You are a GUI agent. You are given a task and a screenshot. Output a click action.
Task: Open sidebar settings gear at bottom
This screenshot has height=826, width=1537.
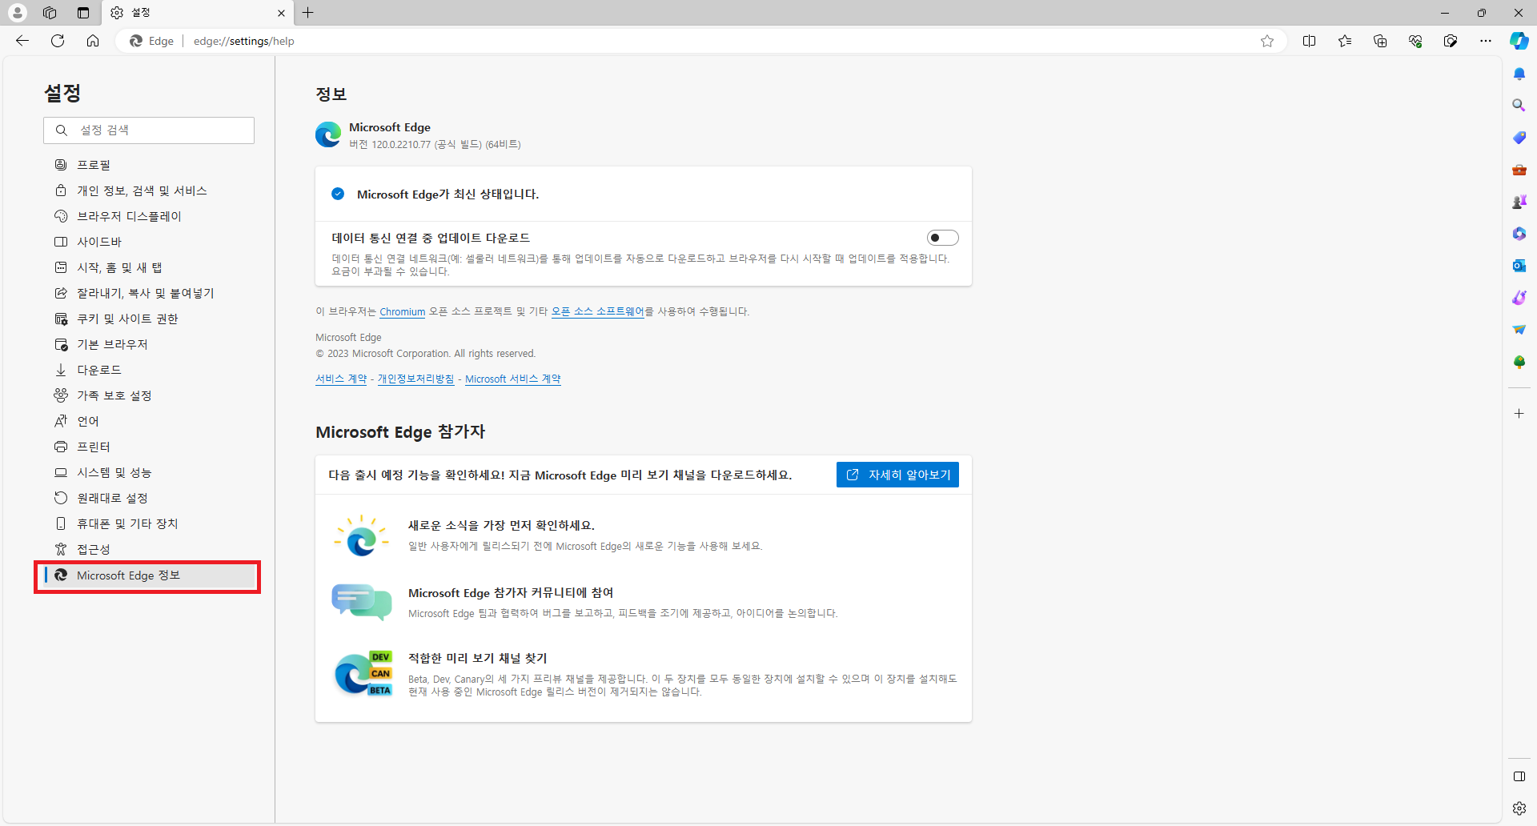click(x=1519, y=808)
